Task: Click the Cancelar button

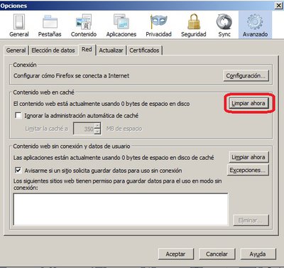Action: [217, 254]
